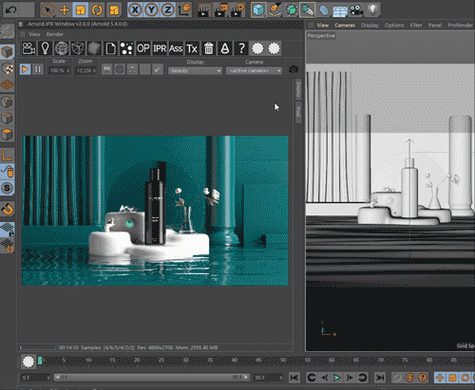
Task: Click the IPR Zoom value field
Action: tap(85, 70)
